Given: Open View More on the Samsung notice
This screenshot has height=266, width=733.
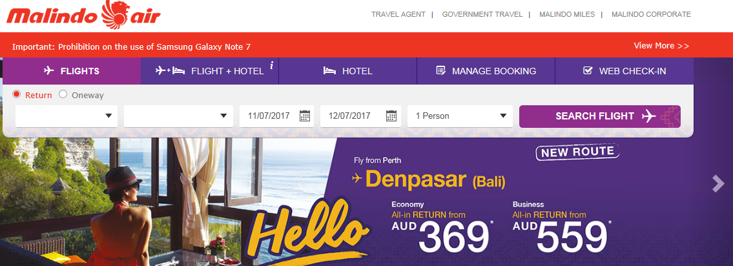Looking at the screenshot, I should pyautogui.click(x=661, y=46).
